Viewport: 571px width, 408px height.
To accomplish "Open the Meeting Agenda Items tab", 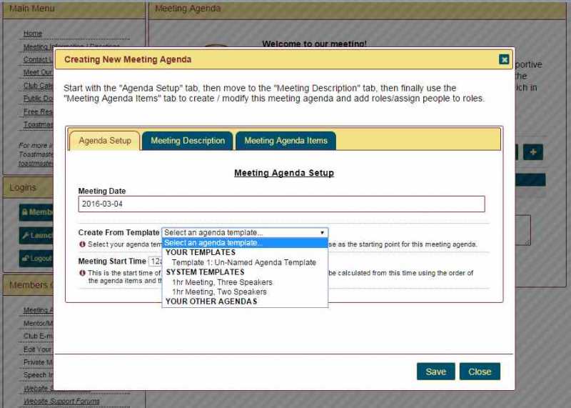I will 285,141.
